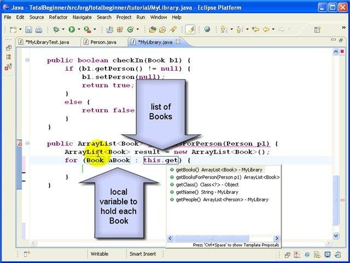Viewport: 350px width, 263px height.
Task: Open the Project menu
Action: [124, 17]
